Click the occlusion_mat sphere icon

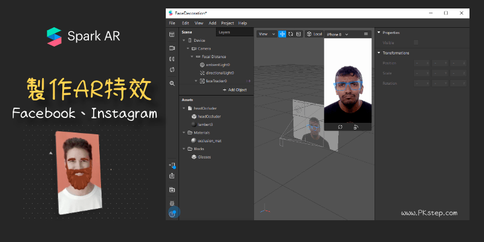(x=194, y=141)
